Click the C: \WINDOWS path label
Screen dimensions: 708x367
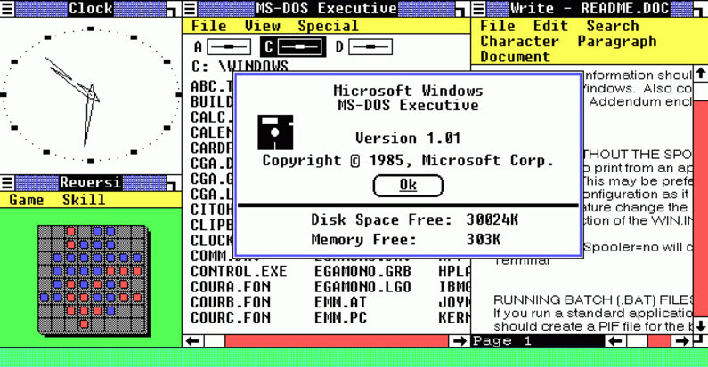[240, 67]
